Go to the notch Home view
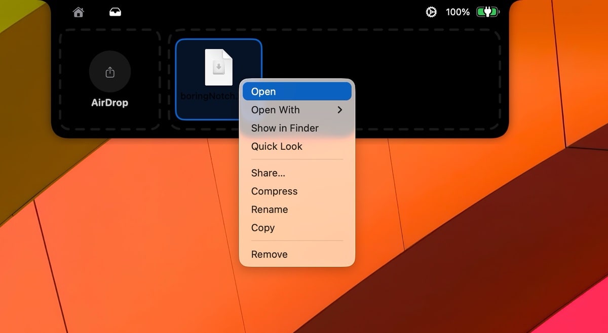 78,12
